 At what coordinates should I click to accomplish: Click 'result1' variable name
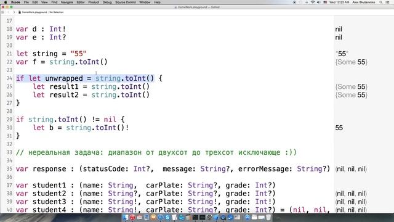point(64,87)
